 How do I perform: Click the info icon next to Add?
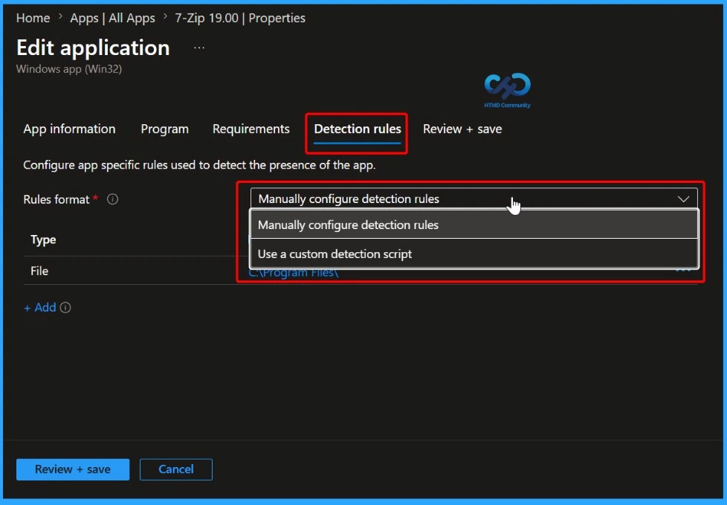[65, 308]
